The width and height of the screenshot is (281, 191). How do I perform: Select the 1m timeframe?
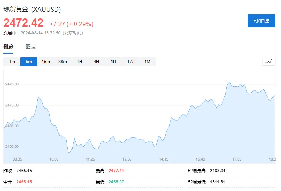(x=12, y=62)
